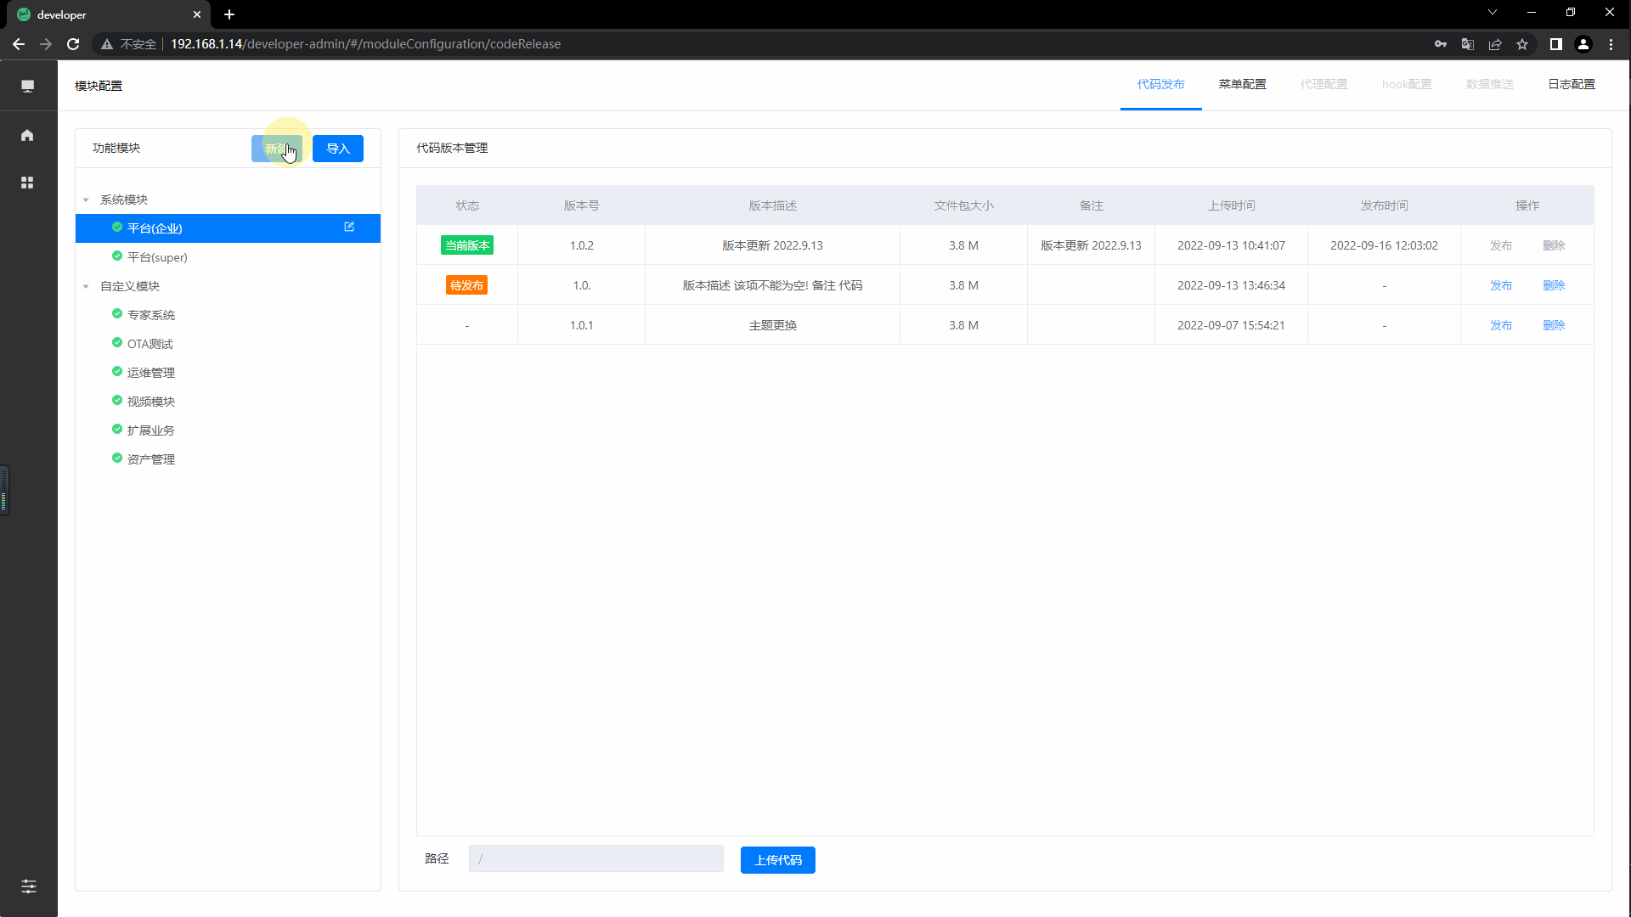Screen dimensions: 1631x917
Task: Click the sliders settings icon at sidebar bottom
Action: [x=28, y=886]
